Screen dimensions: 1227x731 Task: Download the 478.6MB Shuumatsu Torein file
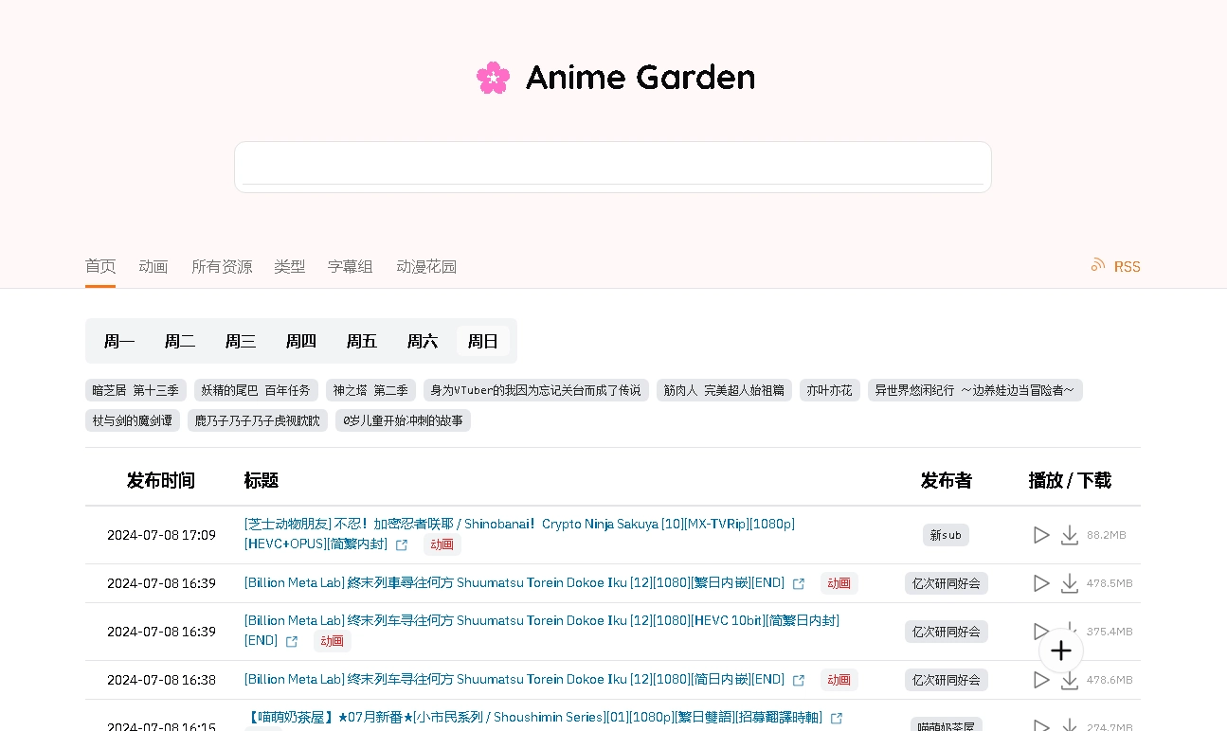(1070, 680)
